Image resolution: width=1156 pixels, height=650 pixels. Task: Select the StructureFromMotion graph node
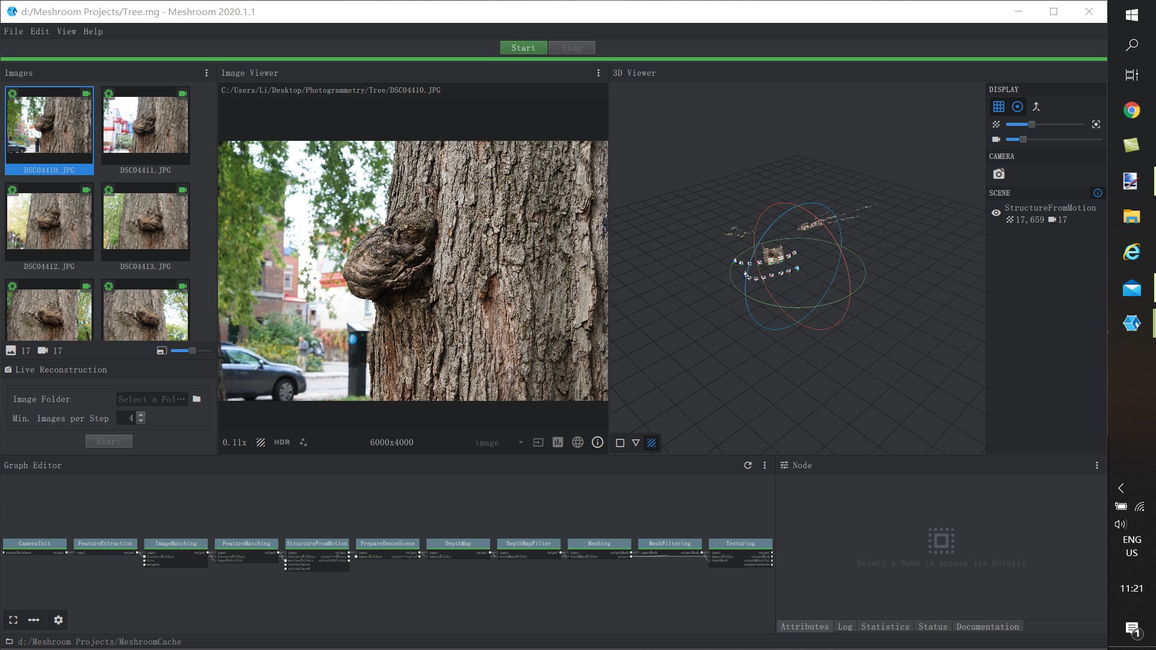[317, 543]
